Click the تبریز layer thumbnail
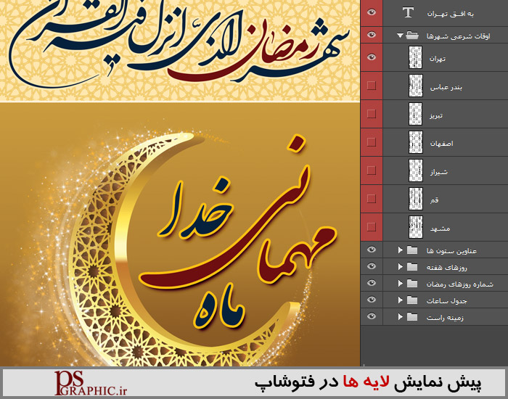Image resolution: width=508 pixels, height=399 pixels. coord(415,114)
